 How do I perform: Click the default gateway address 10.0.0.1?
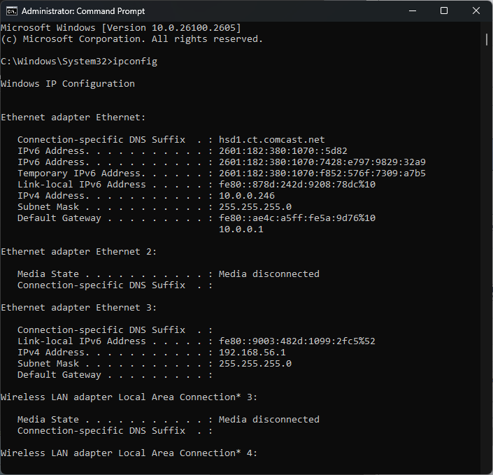point(241,229)
